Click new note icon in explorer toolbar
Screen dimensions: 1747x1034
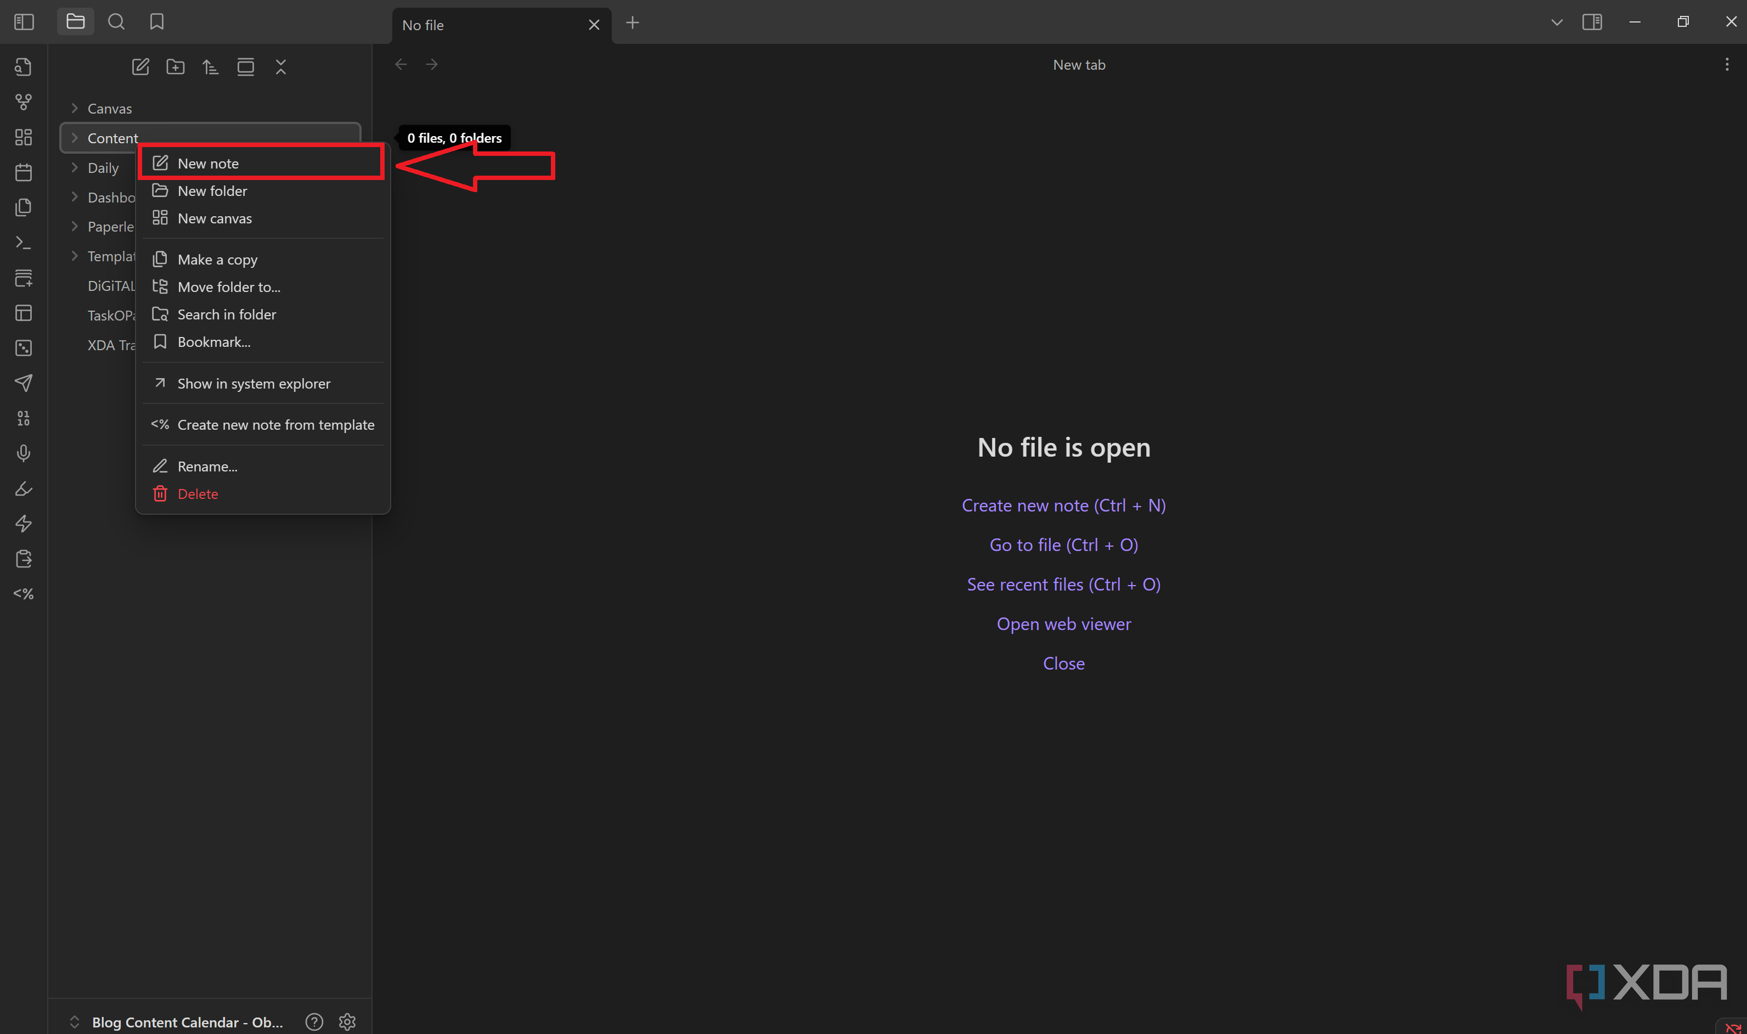(140, 67)
